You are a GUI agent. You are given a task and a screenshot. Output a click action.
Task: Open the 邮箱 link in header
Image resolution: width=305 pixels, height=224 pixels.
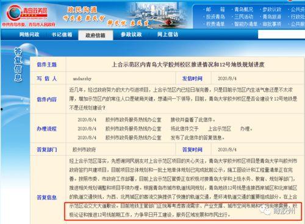(215, 9)
